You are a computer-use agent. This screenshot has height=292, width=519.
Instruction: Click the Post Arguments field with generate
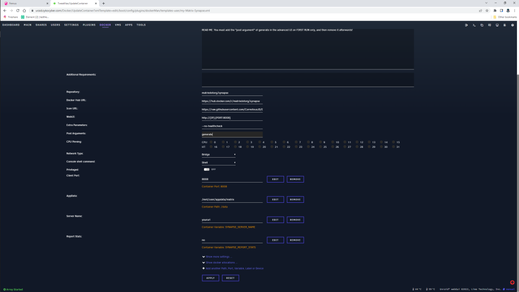(x=232, y=134)
